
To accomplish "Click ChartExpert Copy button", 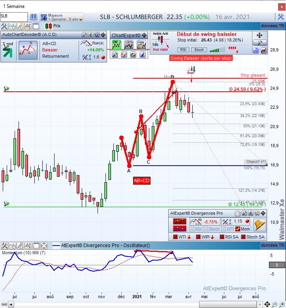I will [141, 45].
